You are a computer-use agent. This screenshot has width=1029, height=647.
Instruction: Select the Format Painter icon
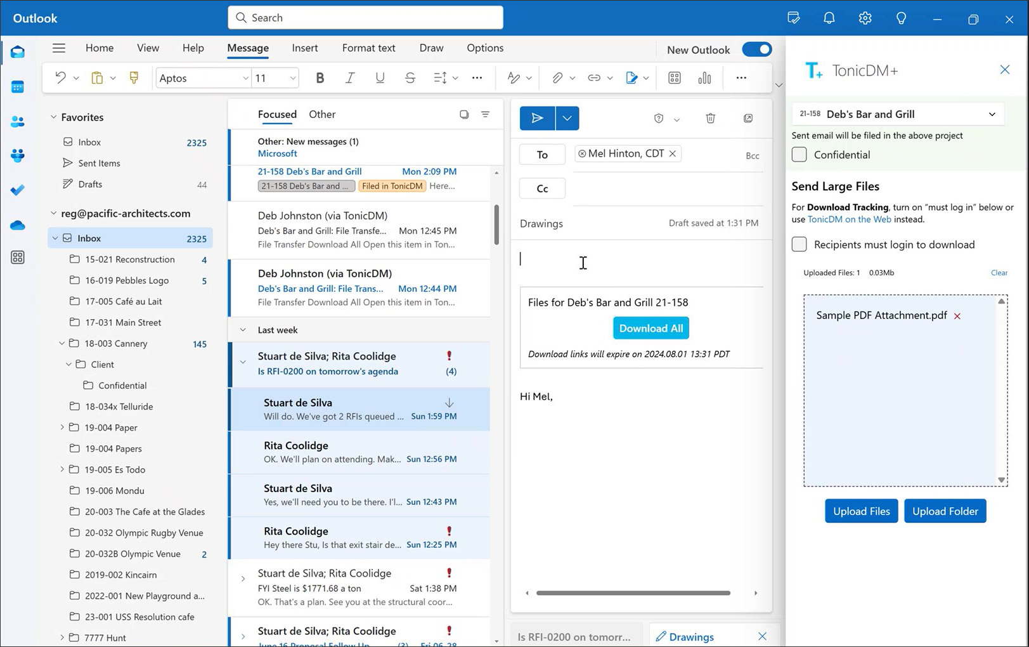[134, 77]
